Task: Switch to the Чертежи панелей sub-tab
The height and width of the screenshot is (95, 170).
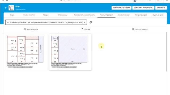Action: (x=140, y=29)
